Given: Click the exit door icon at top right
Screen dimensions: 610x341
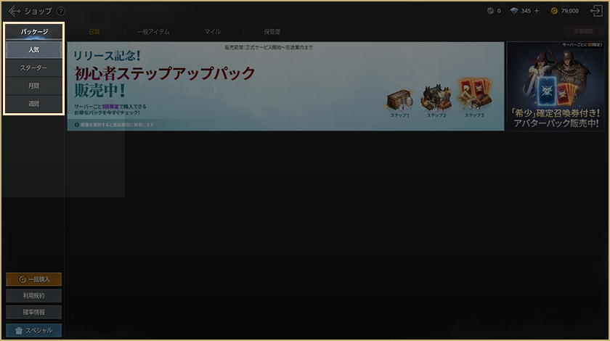Looking at the screenshot, I should tap(596, 11).
